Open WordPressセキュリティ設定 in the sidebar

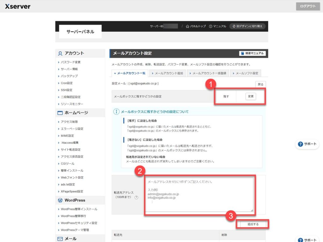coord(79,223)
